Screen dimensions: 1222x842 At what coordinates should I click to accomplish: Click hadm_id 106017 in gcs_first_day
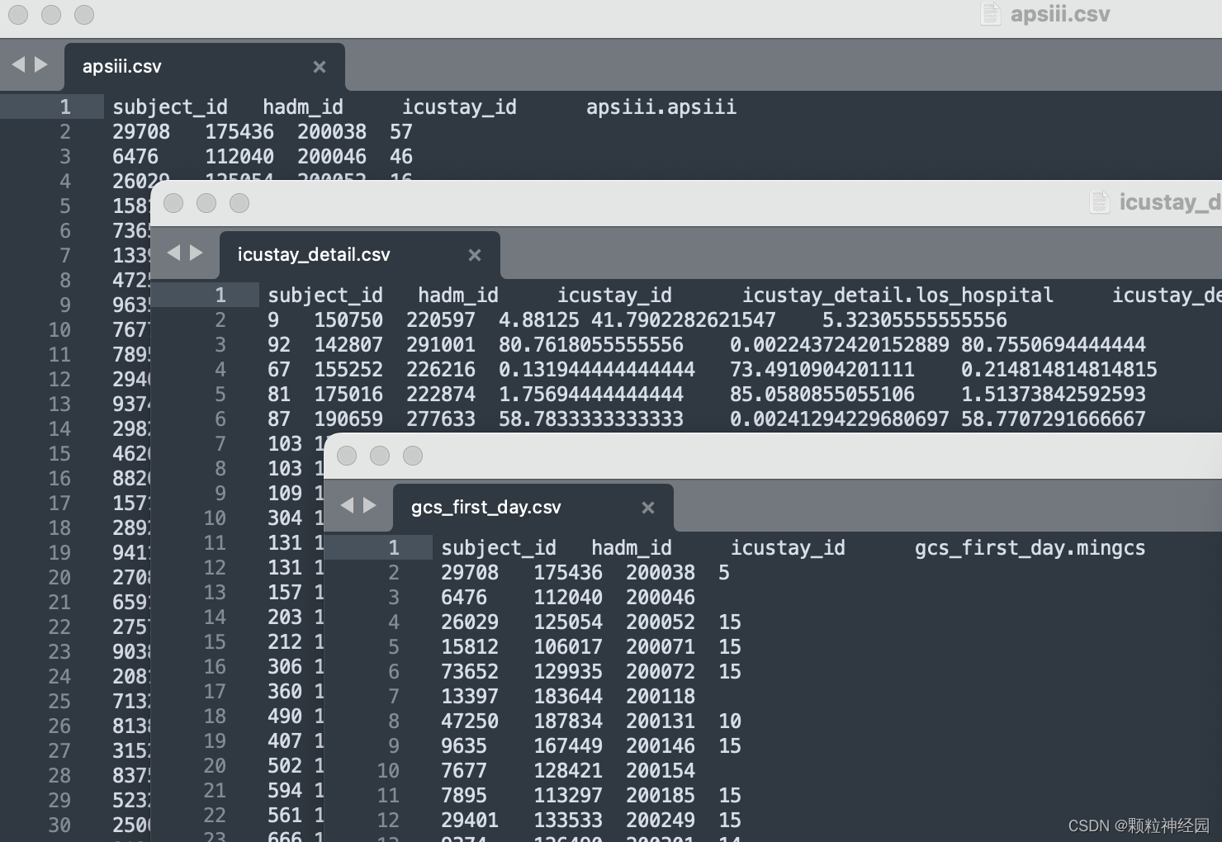568,647
